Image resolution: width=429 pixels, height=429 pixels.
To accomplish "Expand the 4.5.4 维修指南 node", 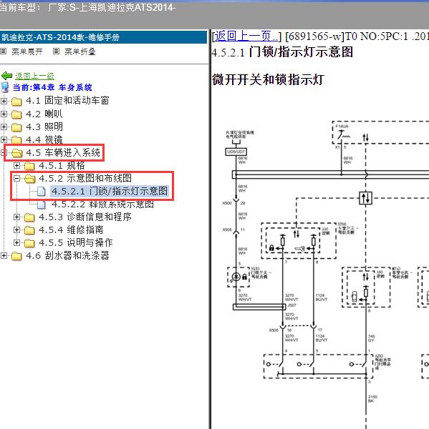I will pyautogui.click(x=16, y=230).
